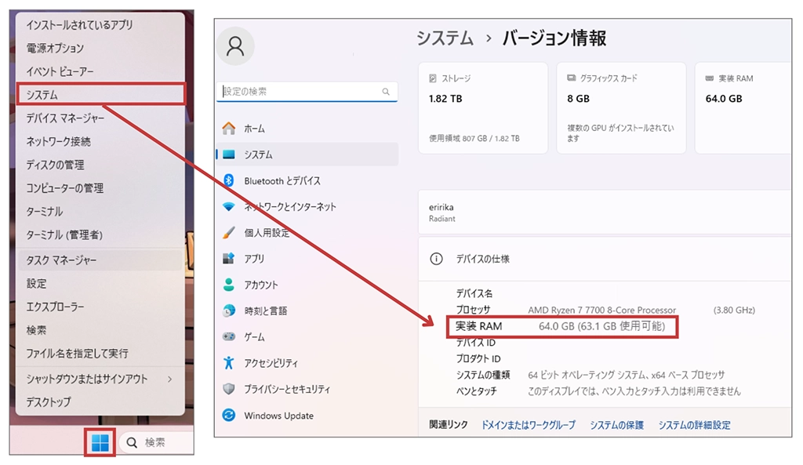Choose 検索 in the context menu
The image size is (803, 465).
pyautogui.click(x=100, y=330)
